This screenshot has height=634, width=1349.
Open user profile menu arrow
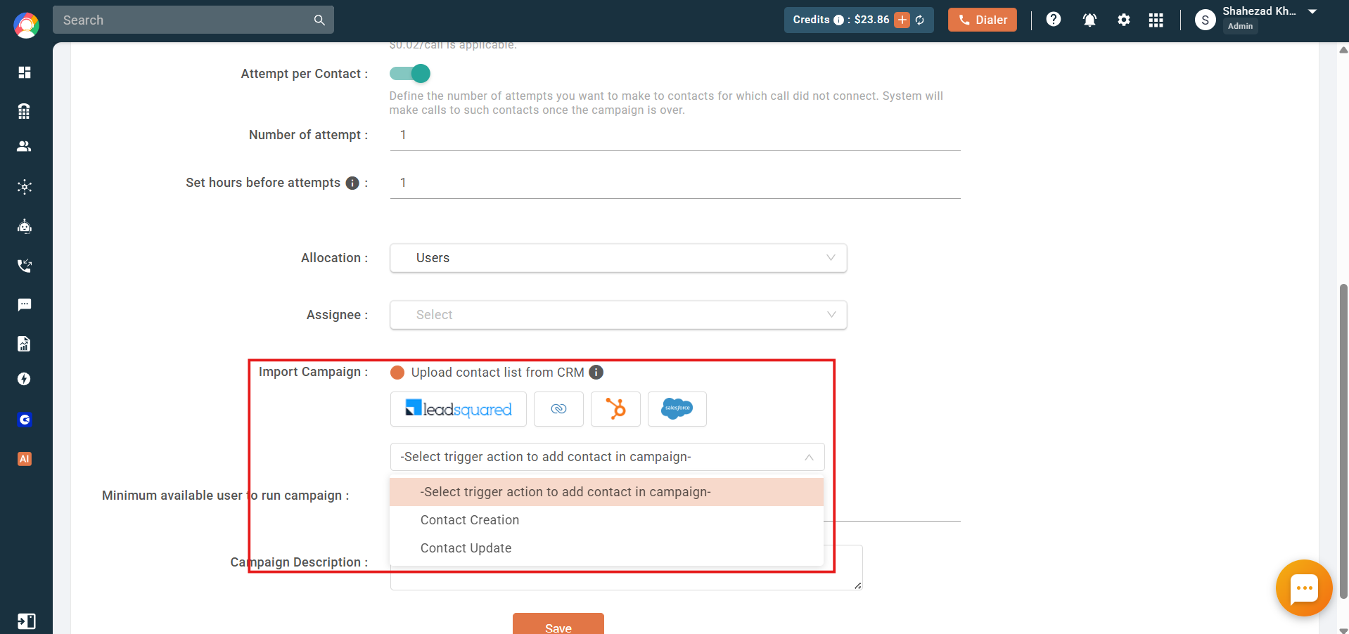pyautogui.click(x=1312, y=12)
